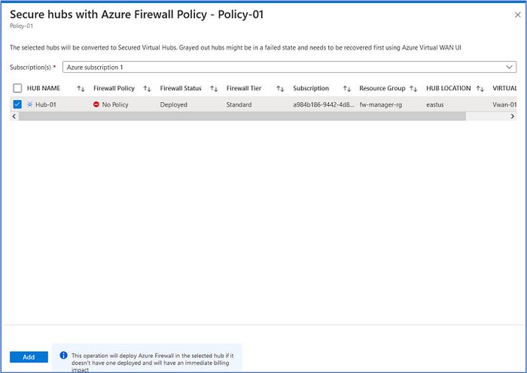
Task: Click the HUB LOCATION column header
Action: [449, 88]
